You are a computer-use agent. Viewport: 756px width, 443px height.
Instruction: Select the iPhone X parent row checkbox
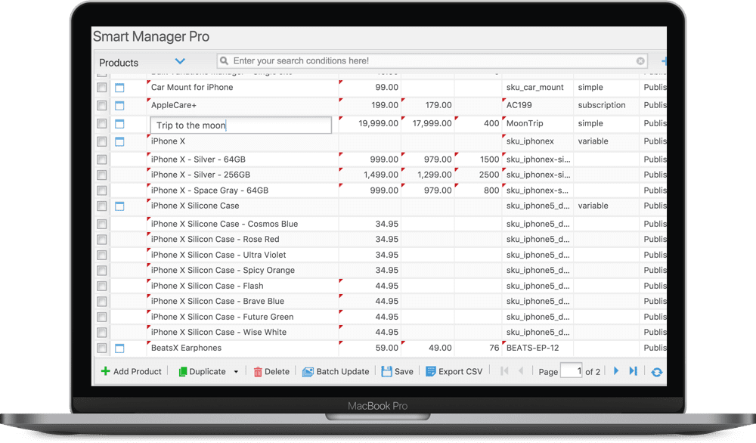102,141
